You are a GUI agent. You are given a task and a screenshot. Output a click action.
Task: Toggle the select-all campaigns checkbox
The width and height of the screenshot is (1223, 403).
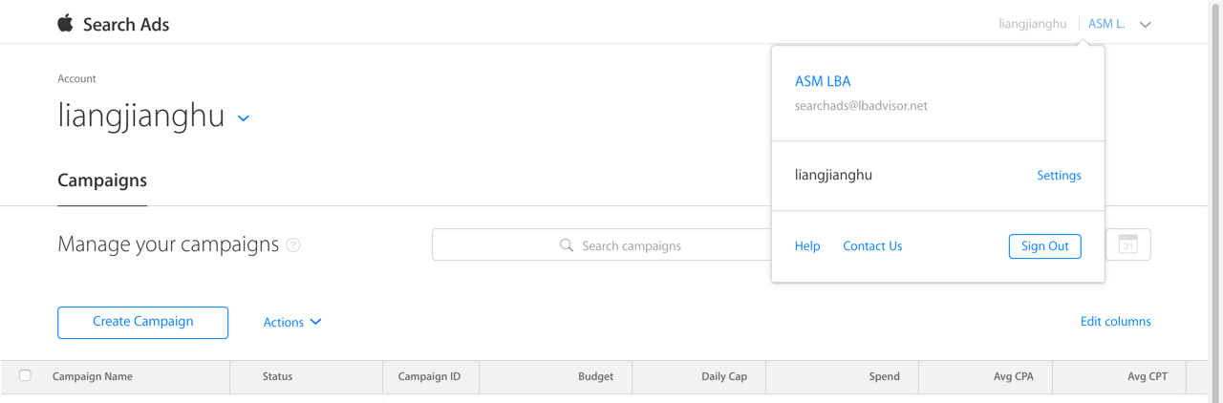26,375
